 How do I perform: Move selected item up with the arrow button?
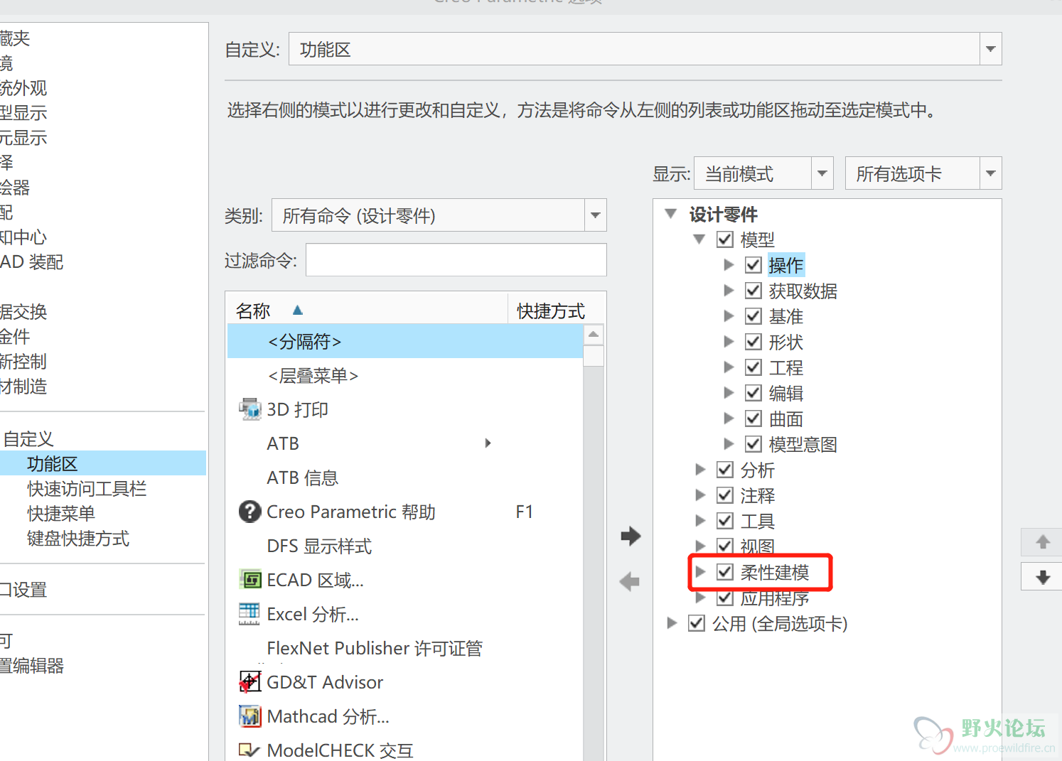pyautogui.click(x=1042, y=542)
